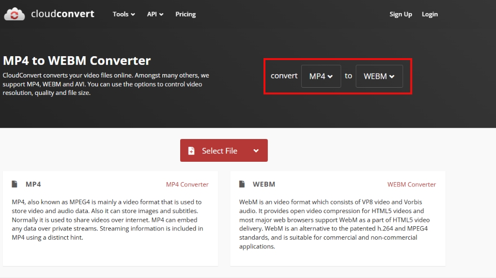
Task: Click the cloudconvert wordmark text
Action: click(x=62, y=14)
